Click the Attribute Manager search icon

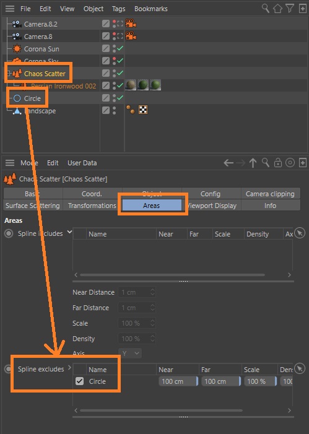pyautogui.click(x=265, y=163)
